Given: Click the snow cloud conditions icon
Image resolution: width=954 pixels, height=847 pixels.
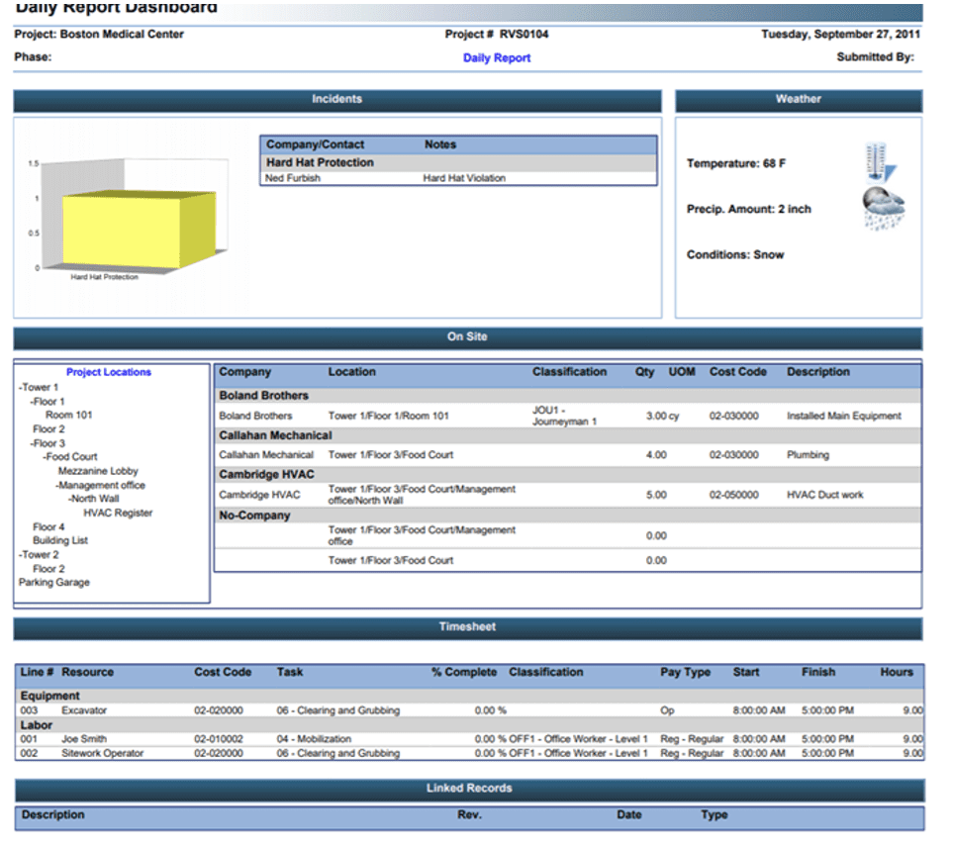Looking at the screenshot, I should pyautogui.click(x=884, y=209).
